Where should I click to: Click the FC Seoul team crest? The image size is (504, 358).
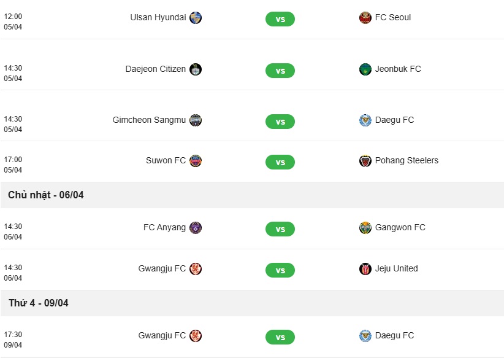[x=365, y=18]
